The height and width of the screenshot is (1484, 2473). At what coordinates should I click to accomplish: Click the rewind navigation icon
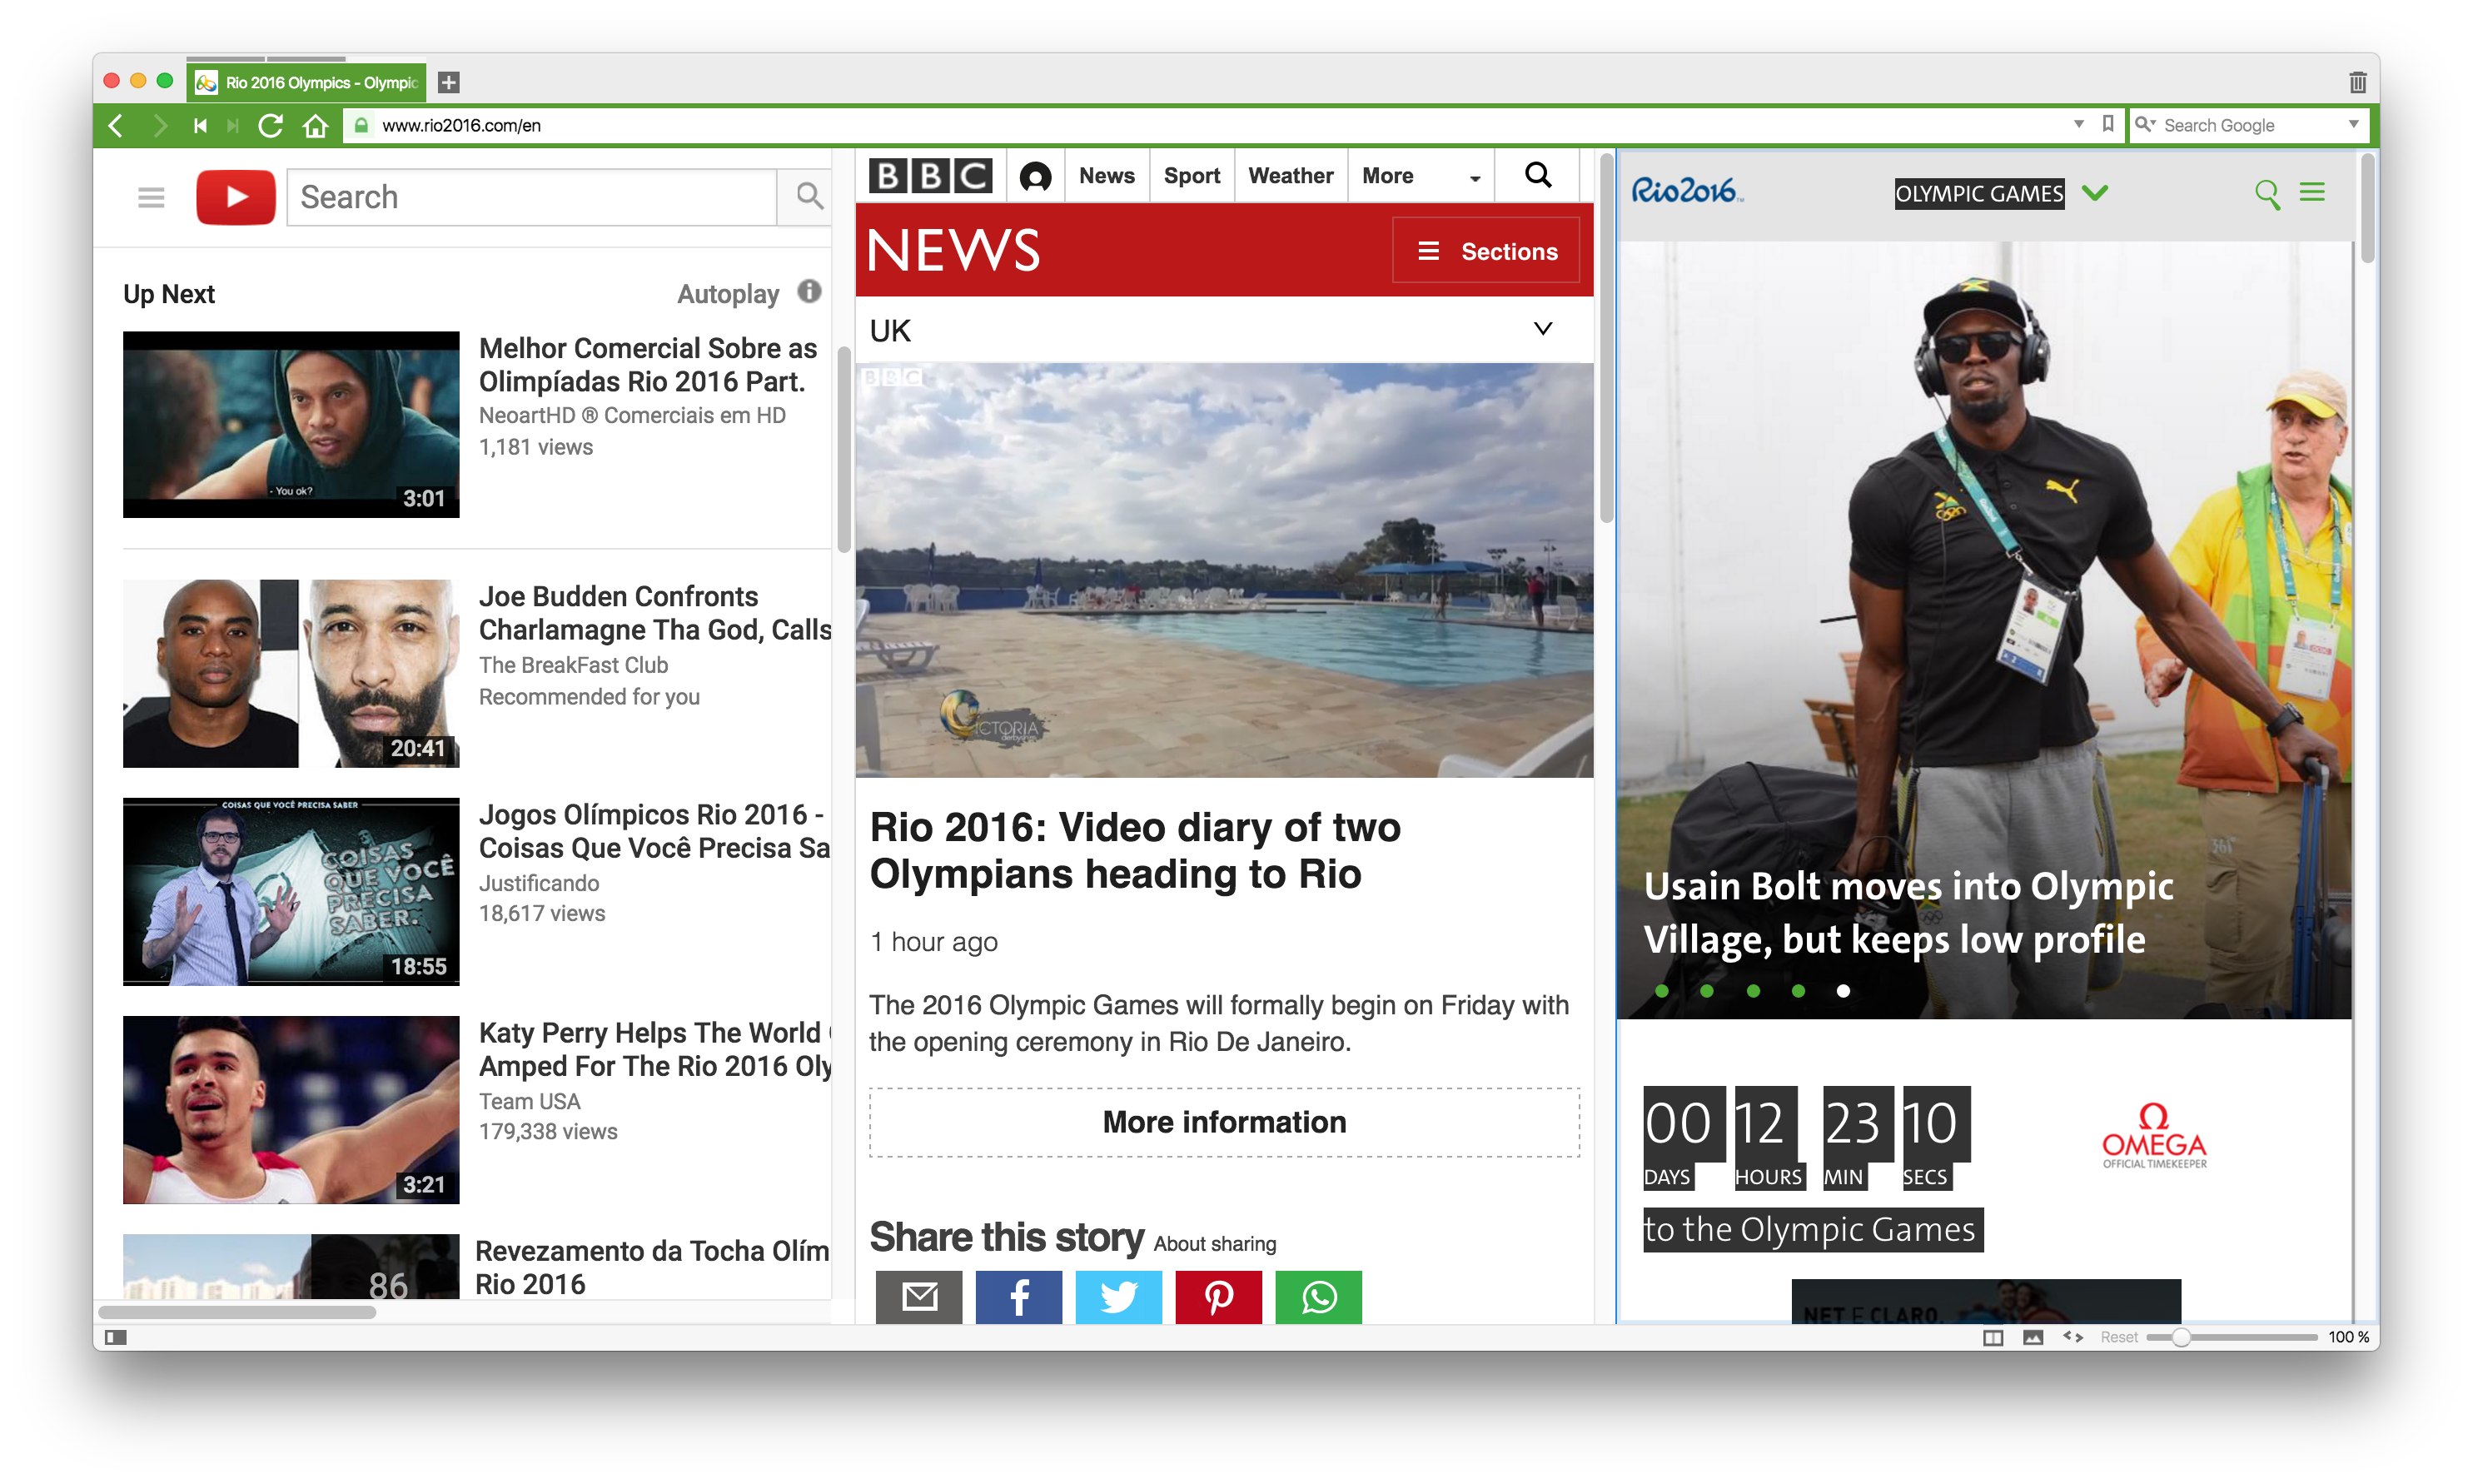point(200,125)
